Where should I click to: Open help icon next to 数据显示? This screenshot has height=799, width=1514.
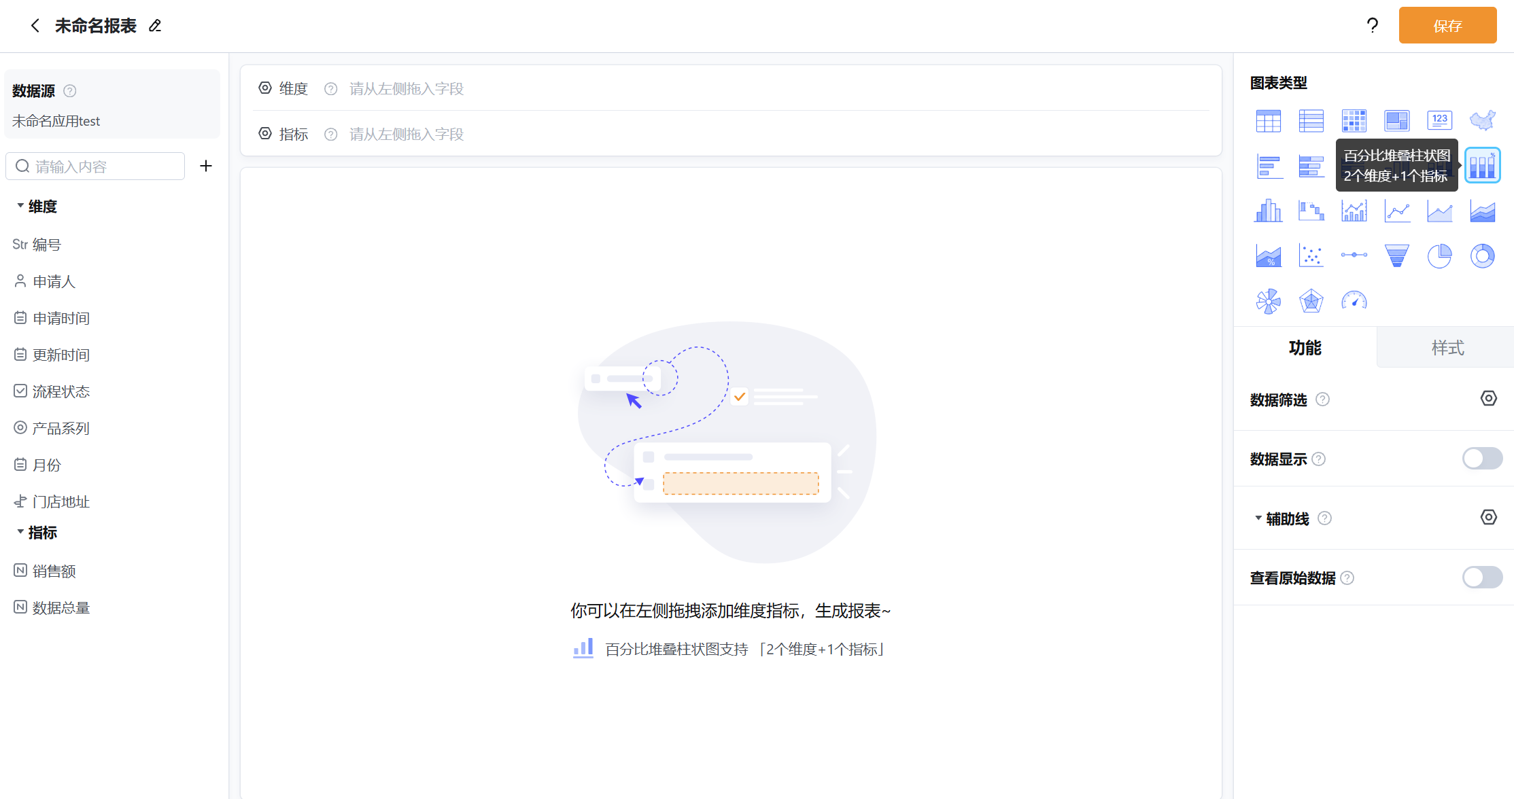1318,459
